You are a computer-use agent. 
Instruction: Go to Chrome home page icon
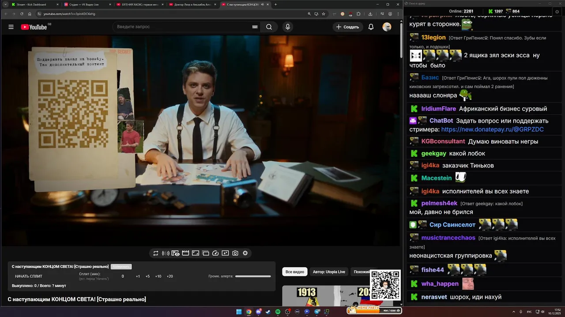coord(30,14)
